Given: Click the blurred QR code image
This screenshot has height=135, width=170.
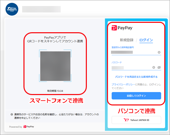Looking at the screenshot, I should tap(55, 66).
